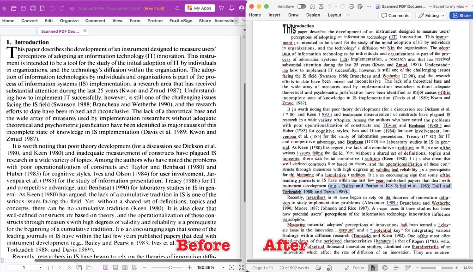Zoom in with Foxit's plus button
473x272 pixels.
click(189, 267)
